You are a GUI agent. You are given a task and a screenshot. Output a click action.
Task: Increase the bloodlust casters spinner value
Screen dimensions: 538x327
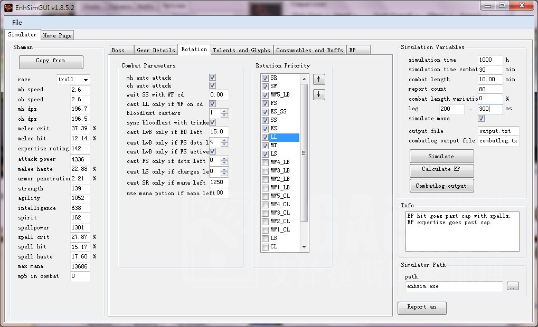pyautogui.click(x=224, y=111)
